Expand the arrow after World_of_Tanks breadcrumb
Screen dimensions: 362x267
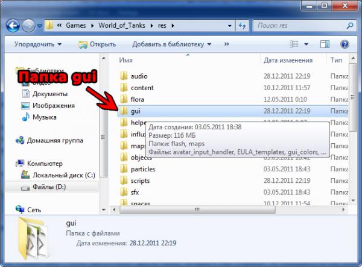tap(151, 25)
